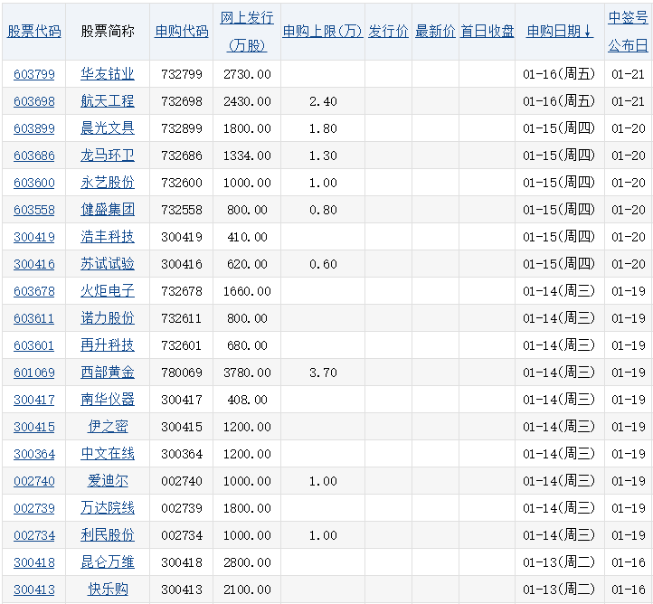Select 申购代码 cell 732799
The width and height of the screenshot is (653, 604).
[181, 74]
